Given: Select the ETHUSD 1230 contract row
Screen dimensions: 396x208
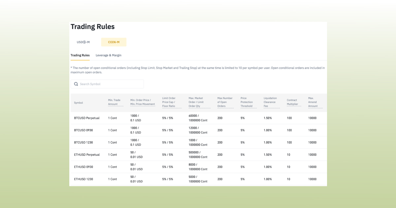Looking at the screenshot, I should tap(83, 179).
